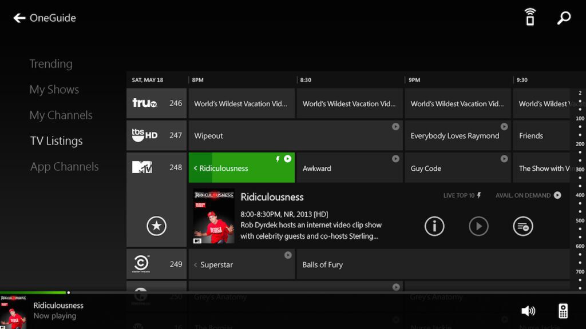
Task: Go back using the OneGuide back arrow
Action: 19,18
